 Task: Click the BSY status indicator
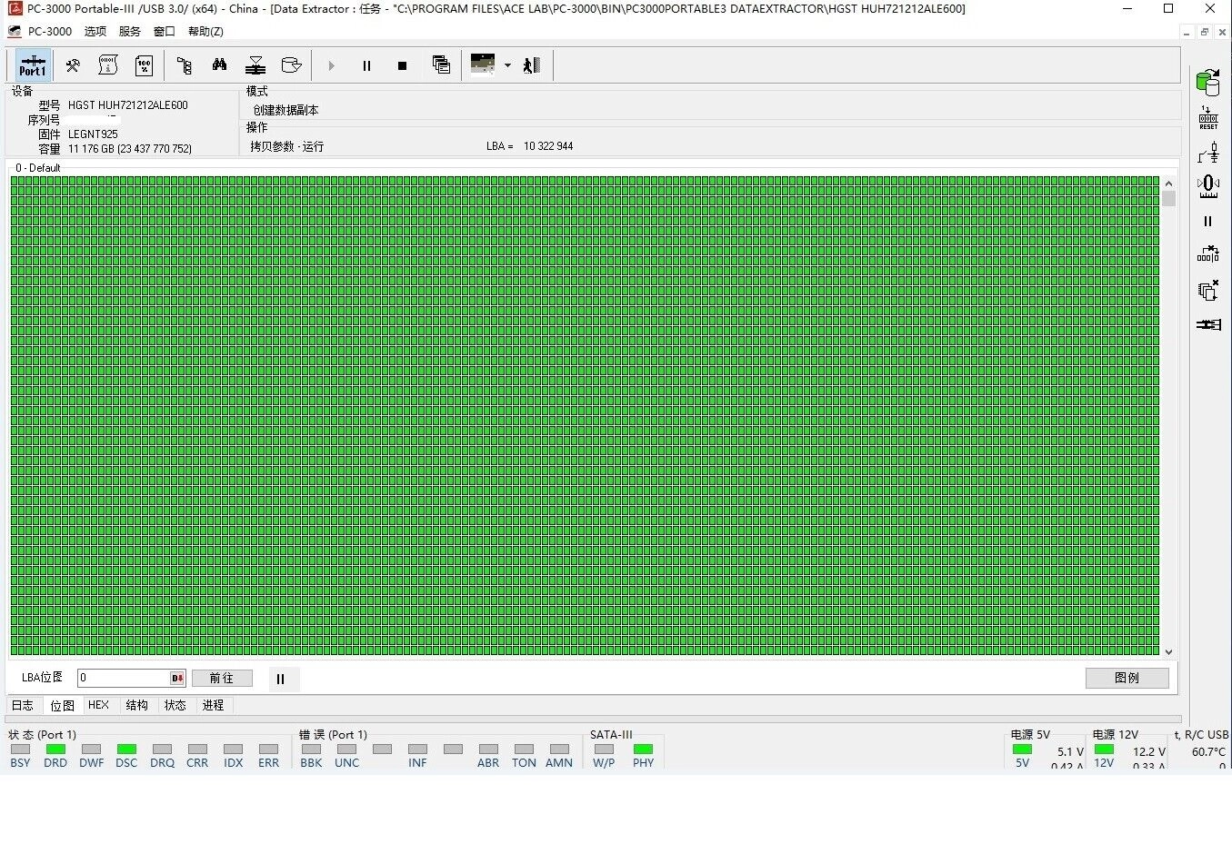(20, 749)
